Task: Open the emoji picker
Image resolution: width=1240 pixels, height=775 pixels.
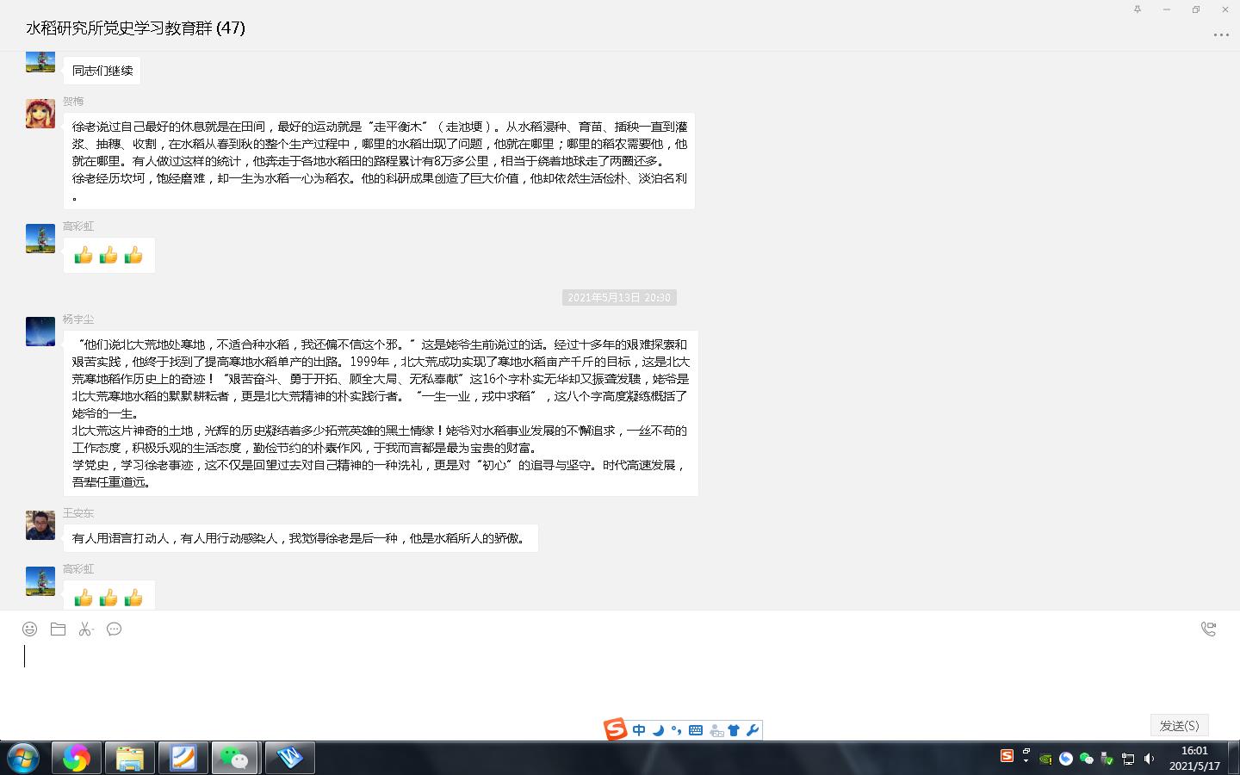Action: point(30,629)
